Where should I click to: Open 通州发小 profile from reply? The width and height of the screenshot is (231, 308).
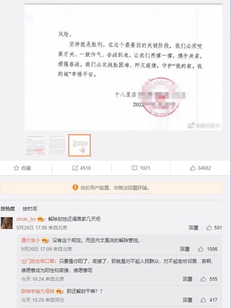tap(31, 240)
